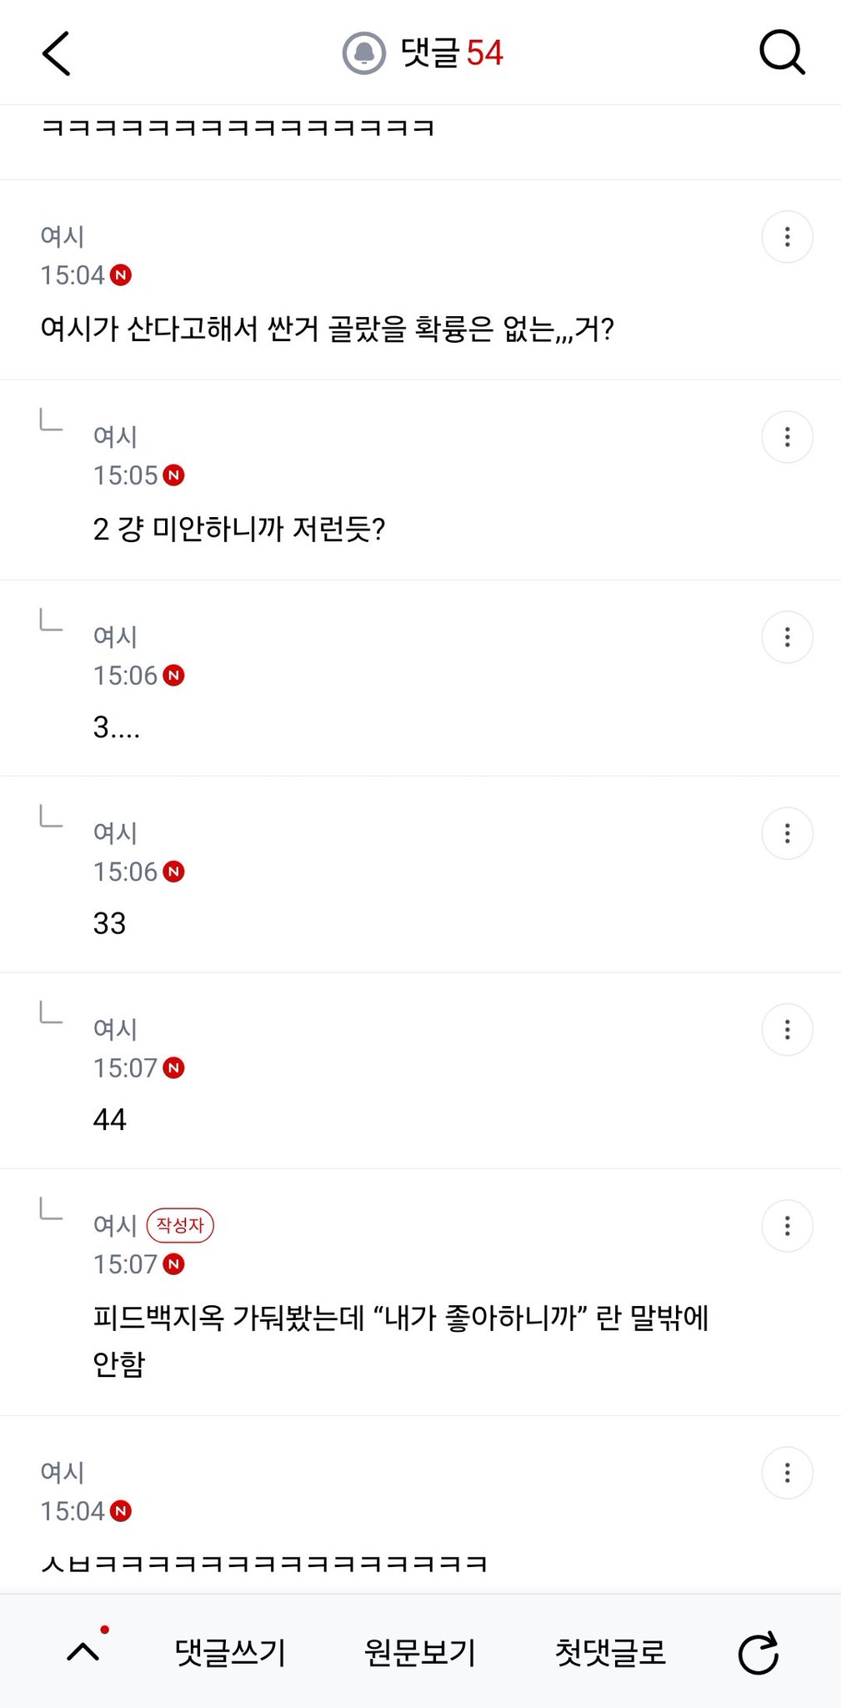
Task: Open three-dot menu on the author's 작성자 reply
Action: [787, 1226]
